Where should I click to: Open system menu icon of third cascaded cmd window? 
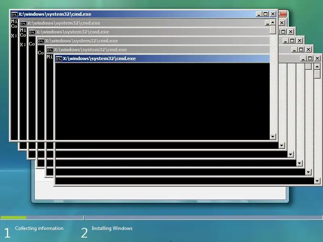[x=32, y=32]
